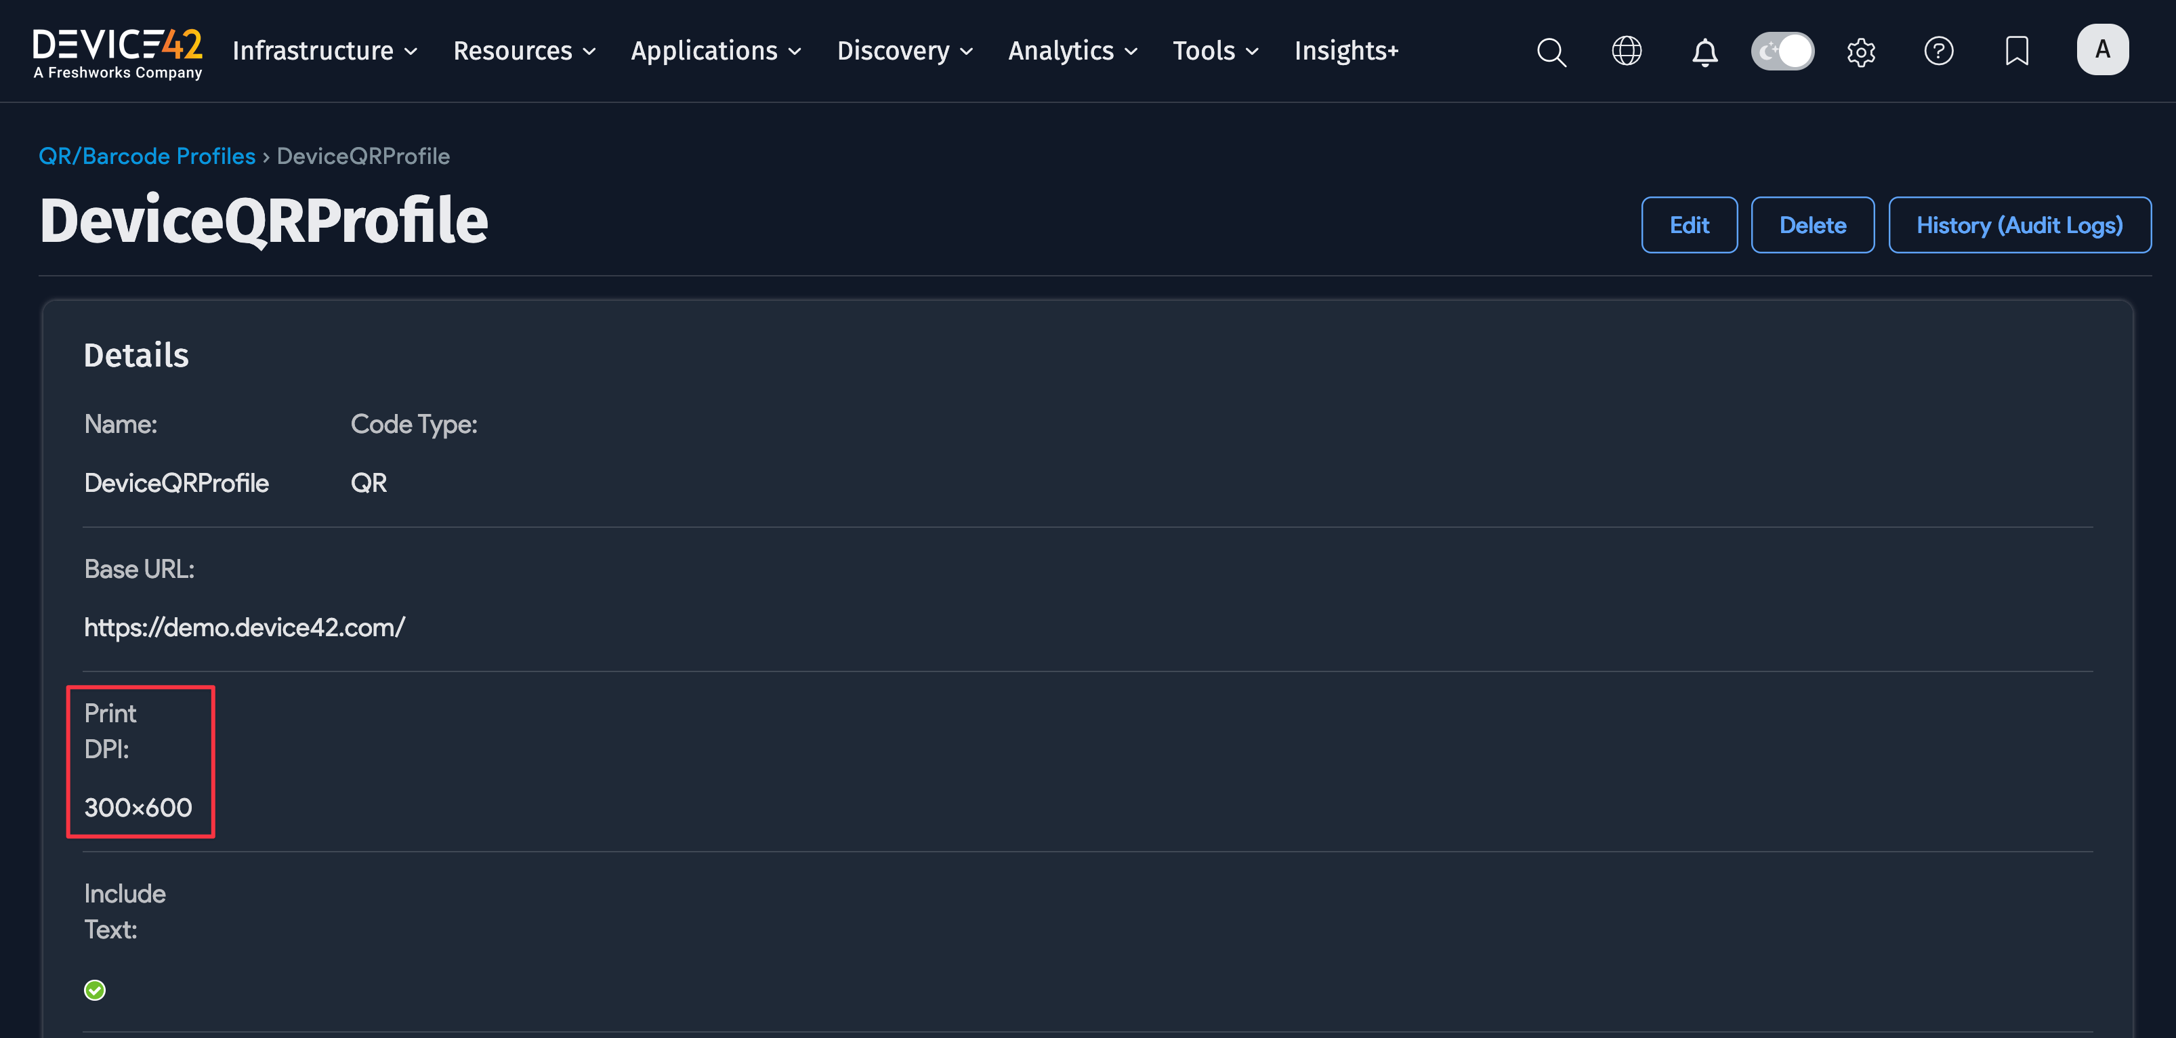The image size is (2176, 1038).
Task: Click the Delete button
Action: tap(1812, 225)
